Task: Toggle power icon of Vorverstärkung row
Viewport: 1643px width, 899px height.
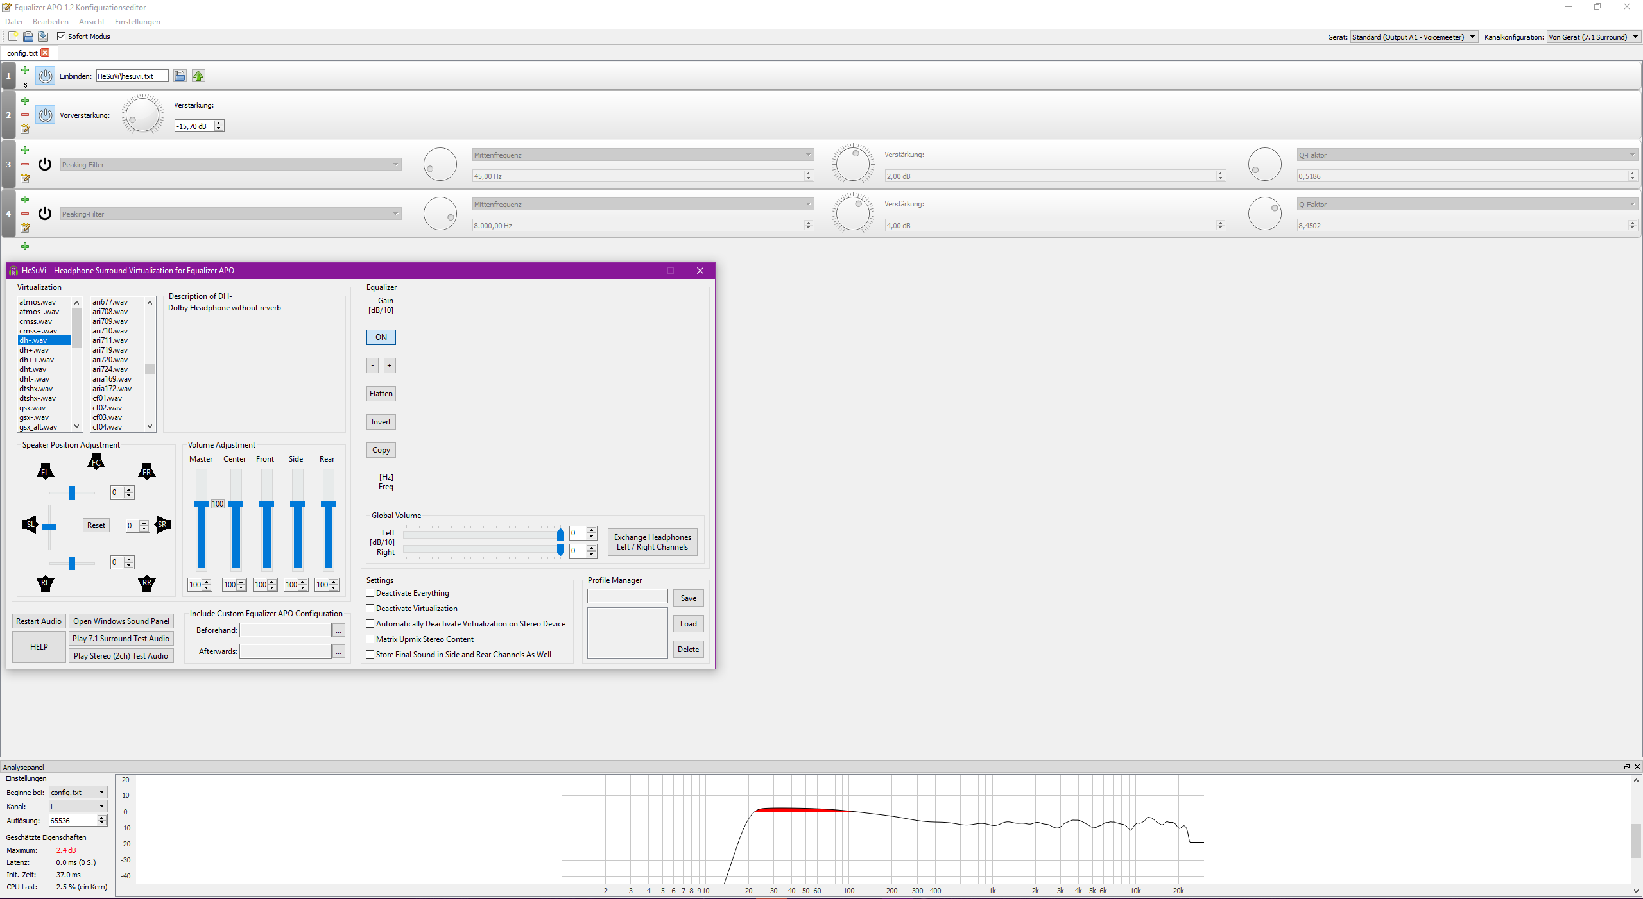Action: (45, 115)
